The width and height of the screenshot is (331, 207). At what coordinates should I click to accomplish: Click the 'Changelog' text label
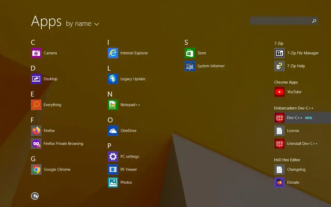tap(296, 169)
